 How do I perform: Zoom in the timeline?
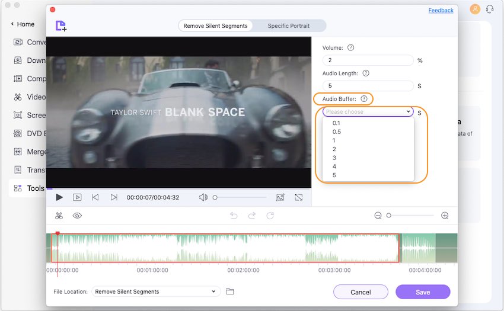pos(445,216)
